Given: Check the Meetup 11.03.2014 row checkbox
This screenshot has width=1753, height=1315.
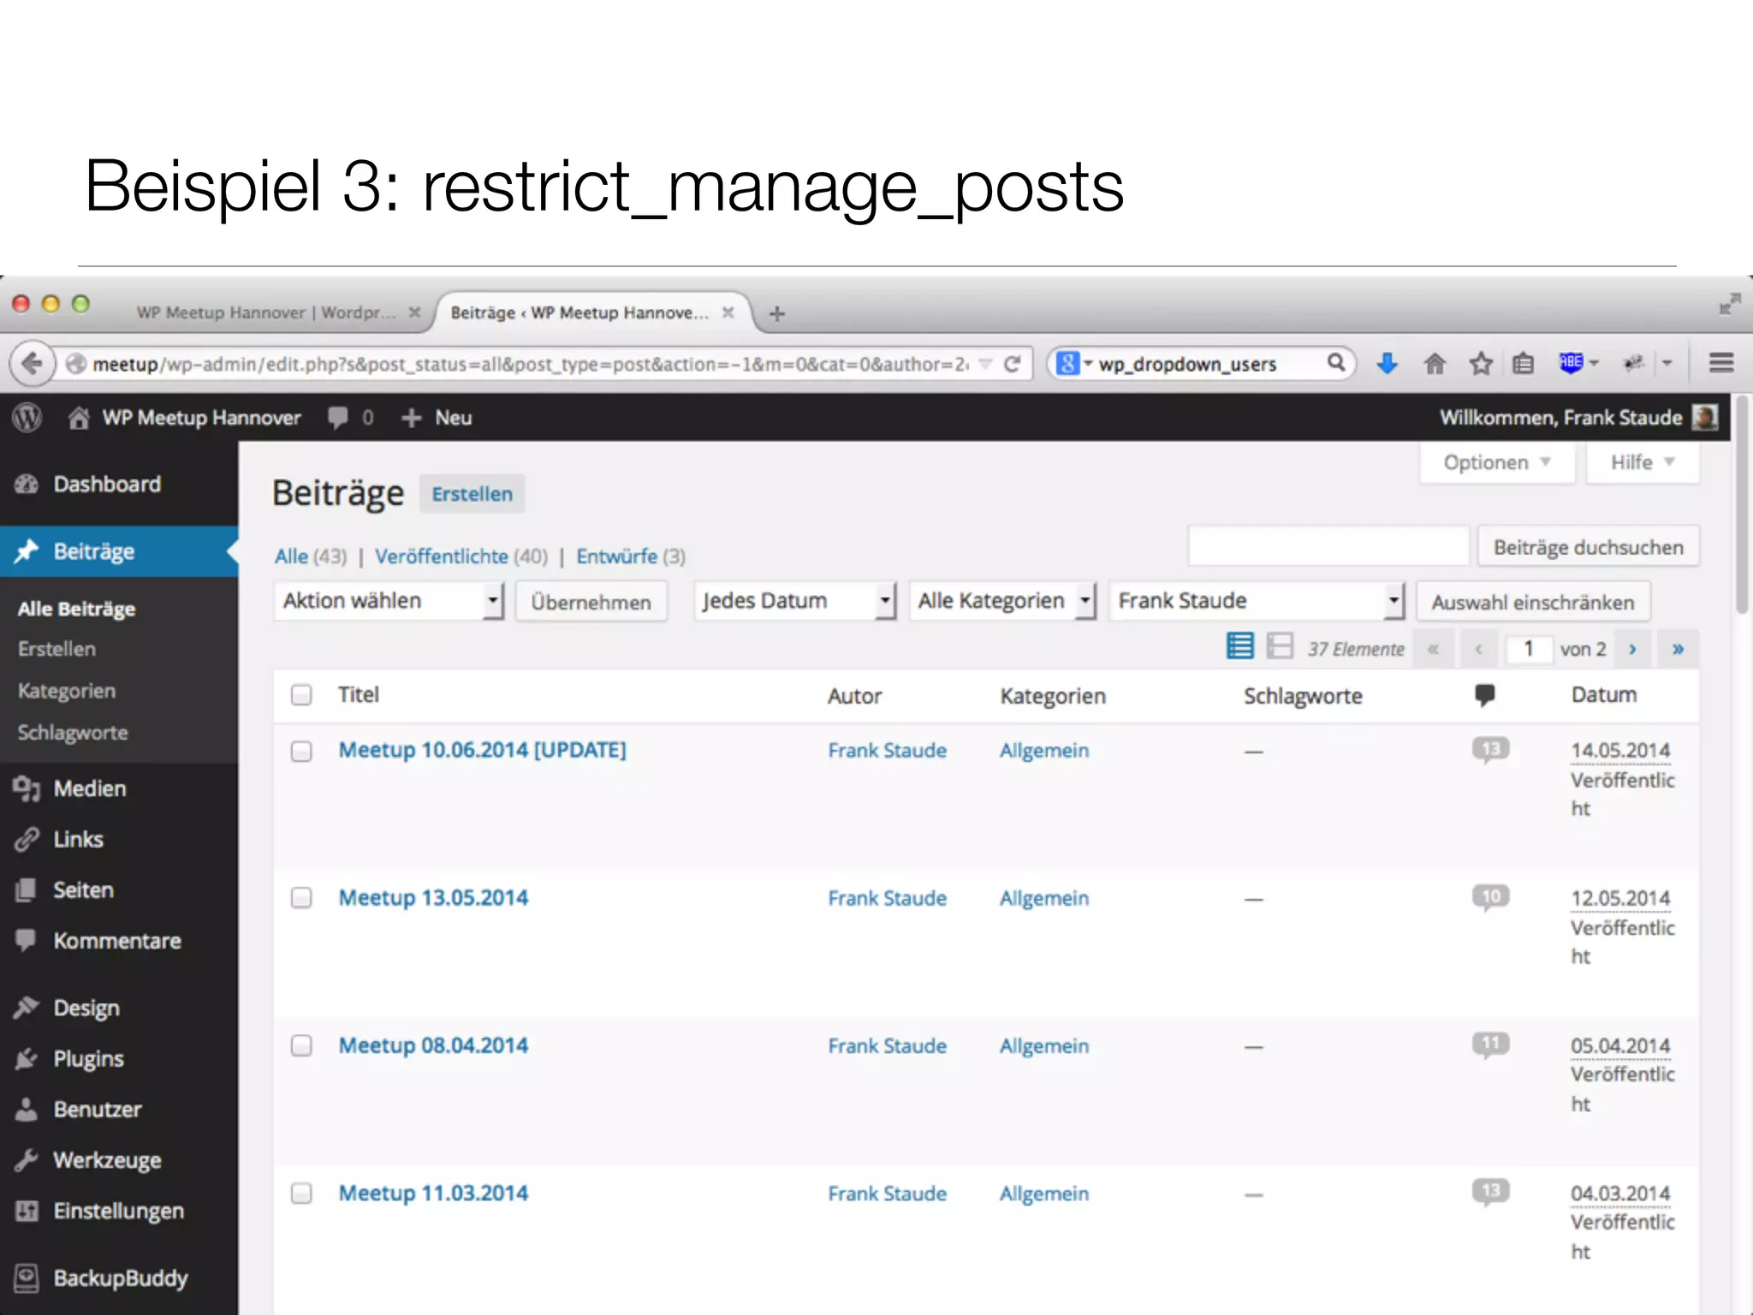Looking at the screenshot, I should click(x=301, y=1193).
